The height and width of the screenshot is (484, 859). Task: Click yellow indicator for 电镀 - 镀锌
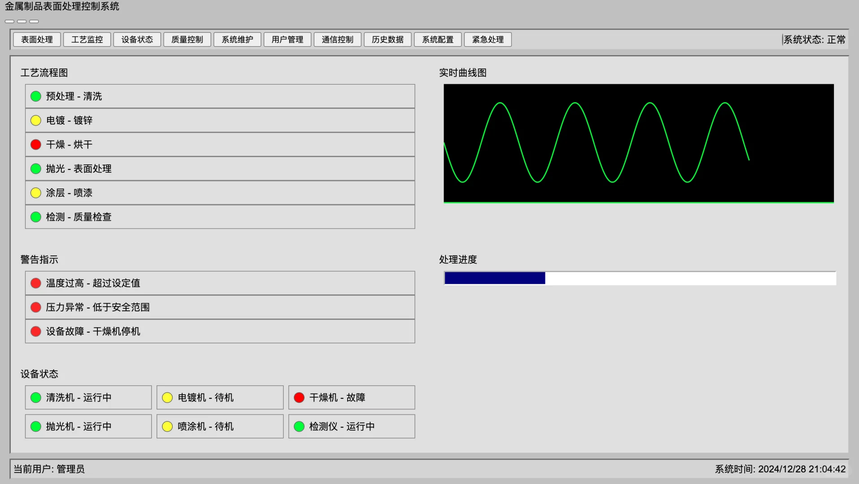coord(36,121)
